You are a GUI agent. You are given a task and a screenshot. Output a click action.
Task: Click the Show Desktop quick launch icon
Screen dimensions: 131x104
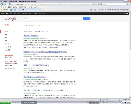(13, 103)
